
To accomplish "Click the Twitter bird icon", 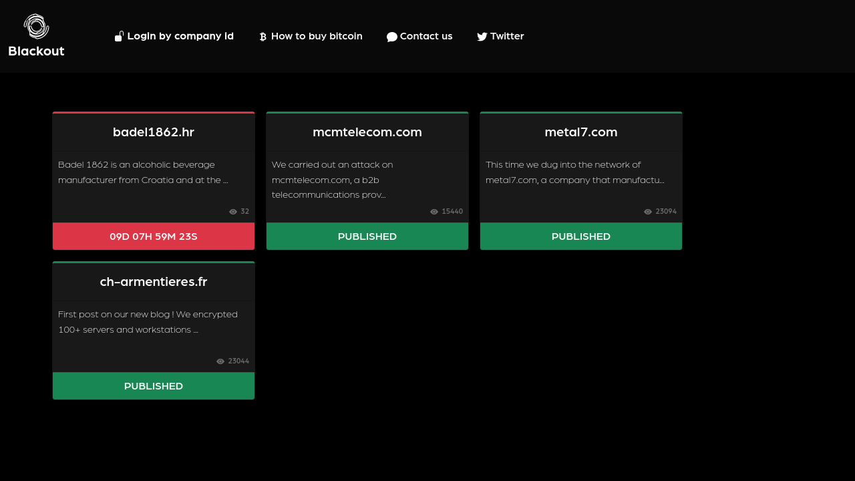I will [x=482, y=37].
